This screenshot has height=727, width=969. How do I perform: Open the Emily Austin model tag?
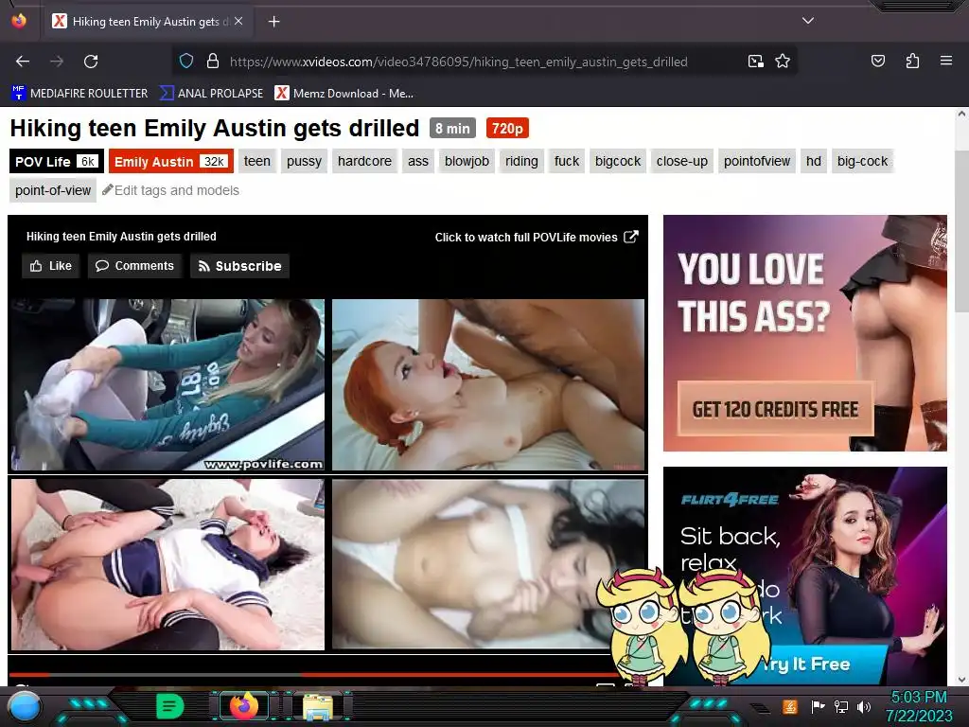(x=171, y=161)
